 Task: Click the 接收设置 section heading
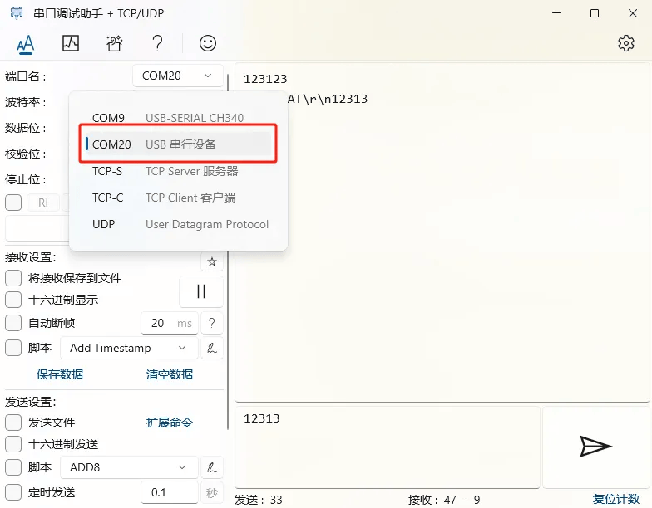(31, 257)
